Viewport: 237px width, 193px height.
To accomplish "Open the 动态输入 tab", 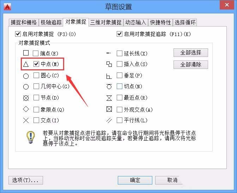I will point(135,22).
